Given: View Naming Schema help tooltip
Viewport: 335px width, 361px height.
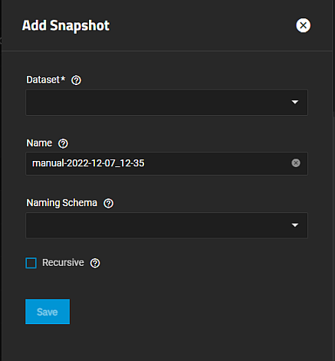Looking at the screenshot, I should pyautogui.click(x=108, y=203).
